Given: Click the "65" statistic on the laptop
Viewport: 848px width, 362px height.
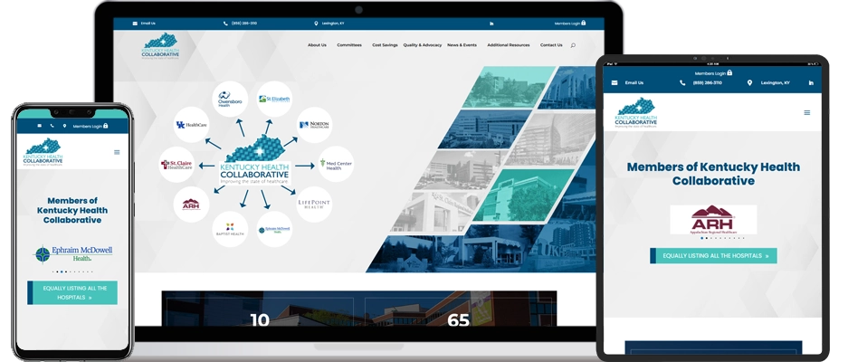Looking at the screenshot, I should 458,319.
